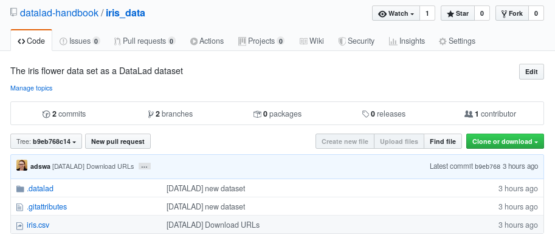Expand the Tree b9eb768c14 branch selector
Image resolution: width=555 pixels, height=252 pixels.
pos(46,141)
